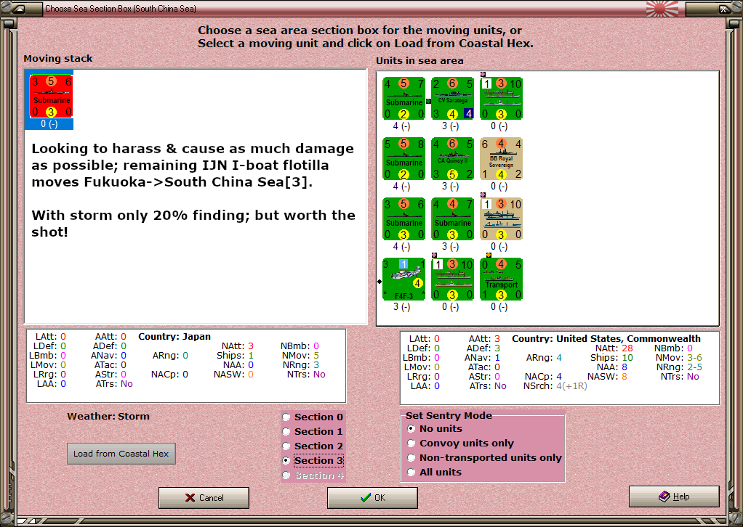Image resolution: width=743 pixels, height=527 pixels.
Task: Close the Choose Sea Section Box window
Action: coord(723,9)
